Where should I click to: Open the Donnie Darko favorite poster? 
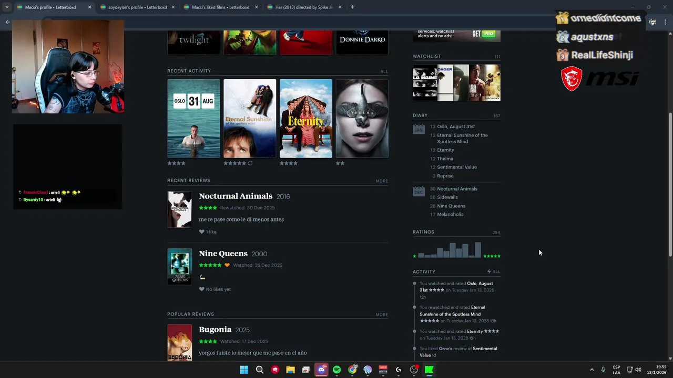pyautogui.click(x=362, y=42)
